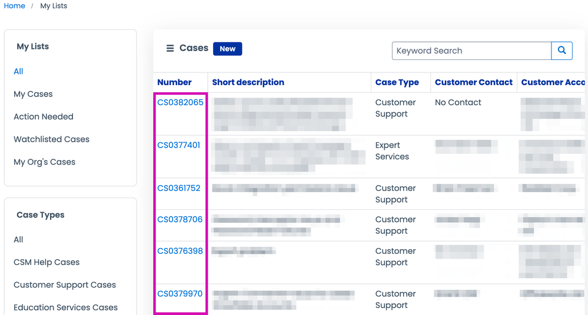
Task: View My Org's Cases list
Action: (44, 162)
